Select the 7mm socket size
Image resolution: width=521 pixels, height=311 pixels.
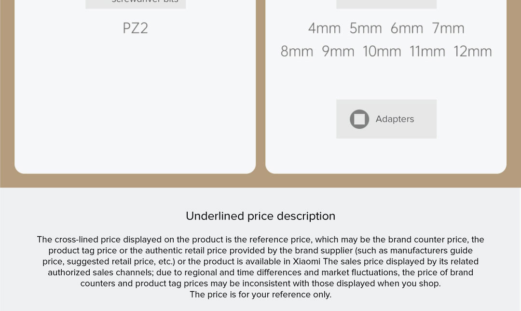coord(448,28)
